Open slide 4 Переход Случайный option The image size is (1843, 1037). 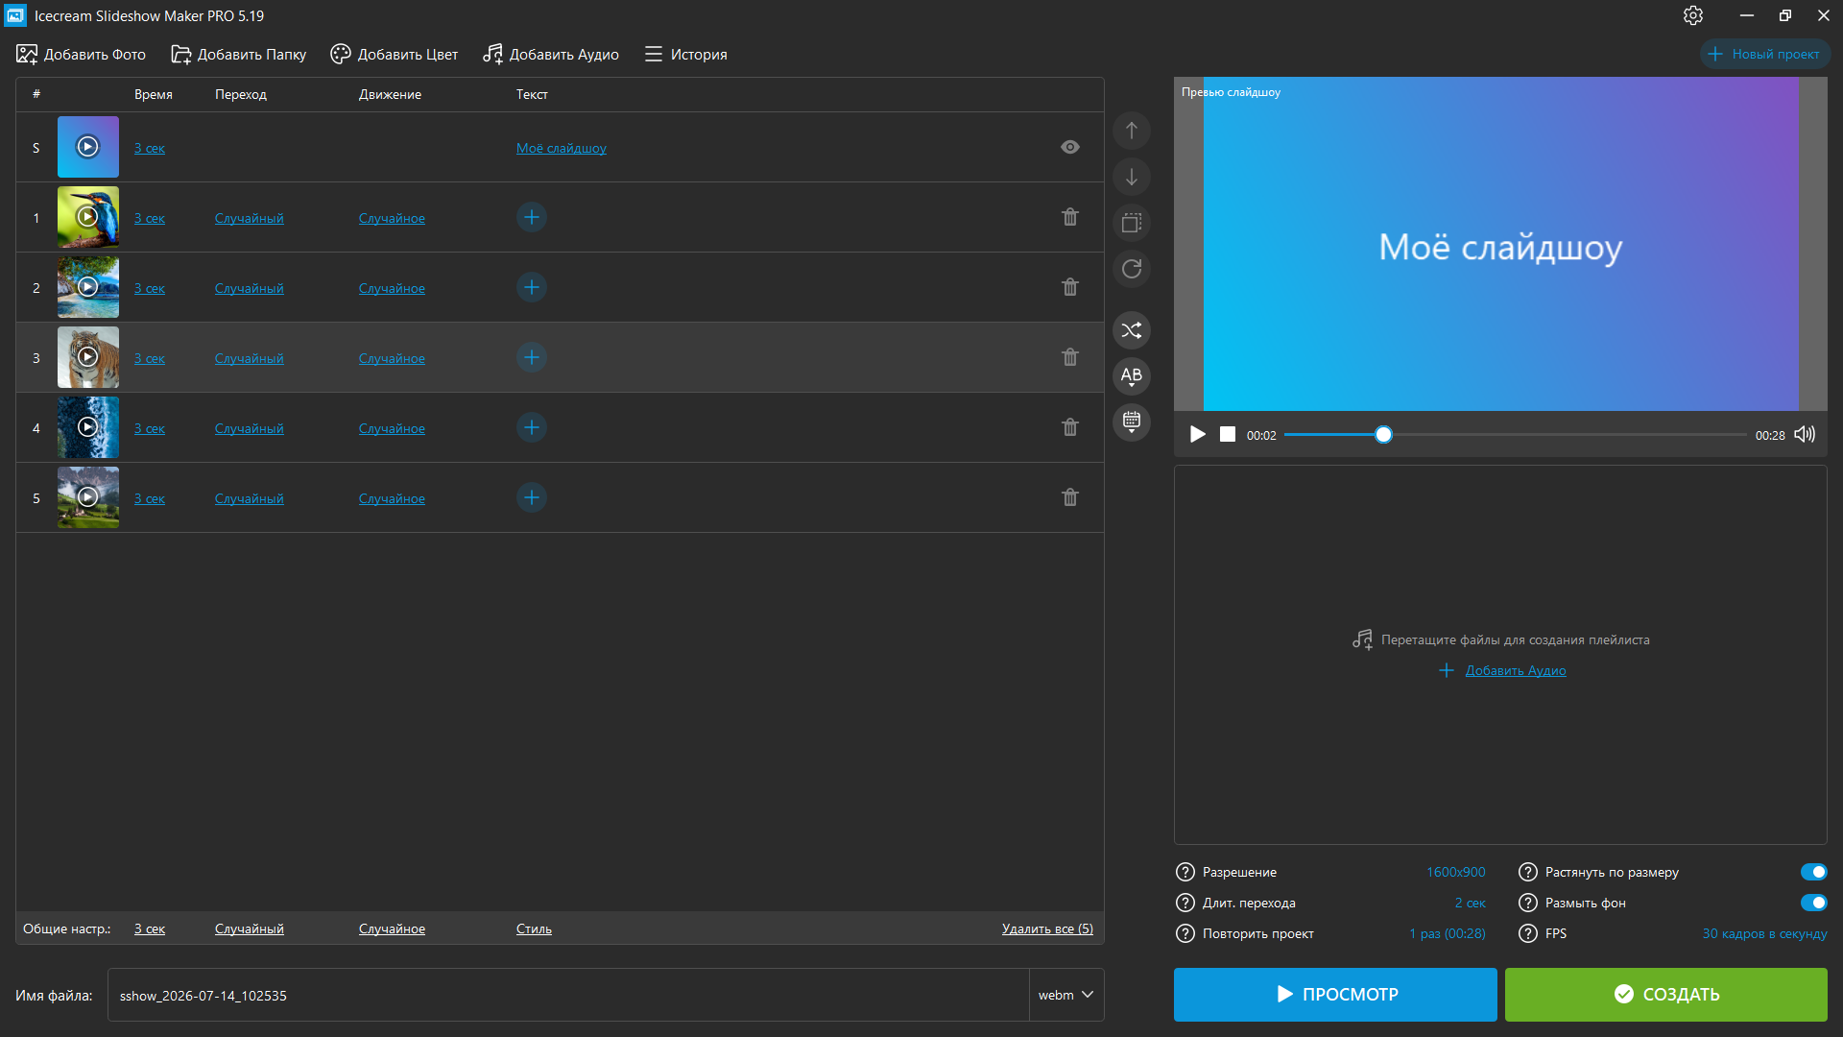click(250, 428)
